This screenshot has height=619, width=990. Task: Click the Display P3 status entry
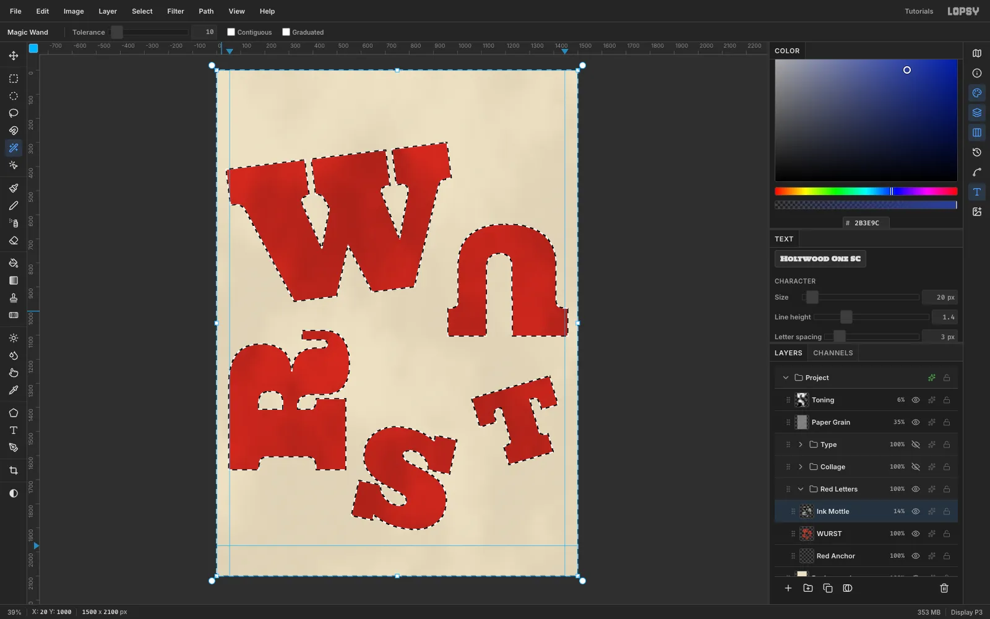tap(966, 612)
